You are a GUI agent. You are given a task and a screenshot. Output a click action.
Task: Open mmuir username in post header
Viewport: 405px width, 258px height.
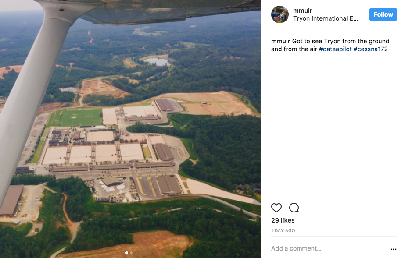[302, 11]
